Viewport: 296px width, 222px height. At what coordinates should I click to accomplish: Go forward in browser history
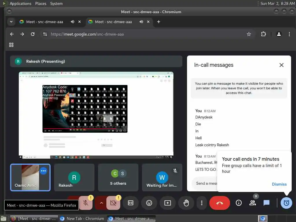click(x=22, y=34)
